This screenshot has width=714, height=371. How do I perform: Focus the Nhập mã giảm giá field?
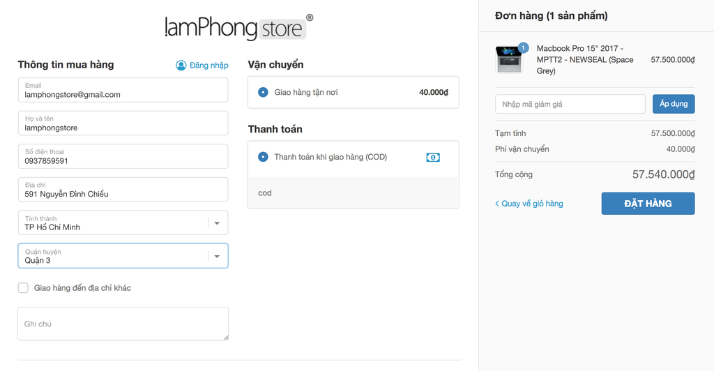[x=570, y=104]
